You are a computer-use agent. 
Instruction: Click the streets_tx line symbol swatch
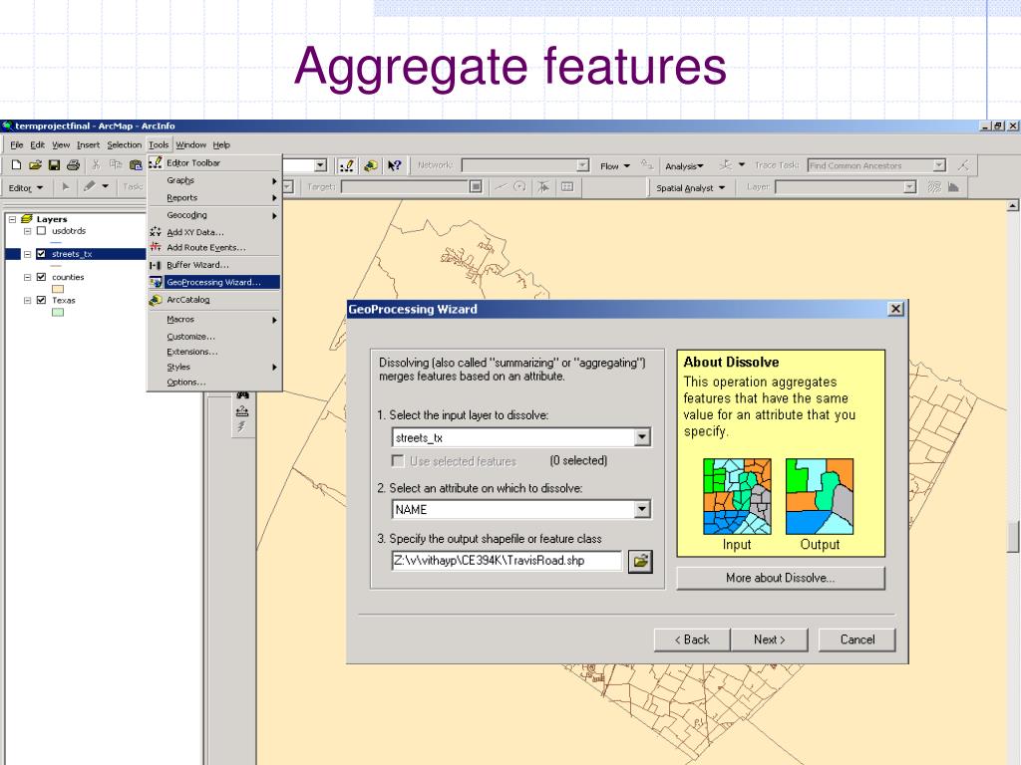(56, 265)
